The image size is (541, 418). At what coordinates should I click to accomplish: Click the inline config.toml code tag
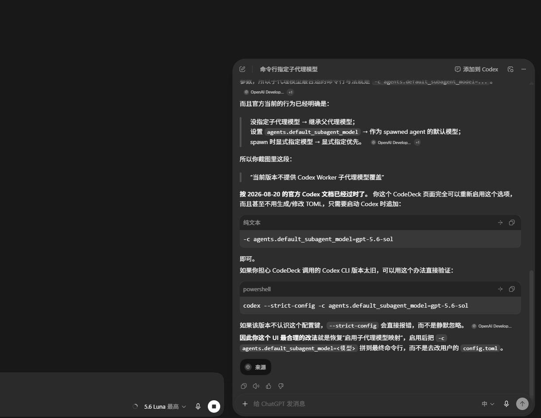pyautogui.click(x=480, y=348)
